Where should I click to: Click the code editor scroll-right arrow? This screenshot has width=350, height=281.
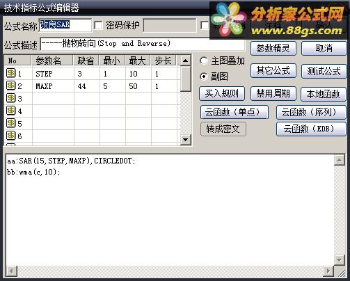click(x=328, y=271)
